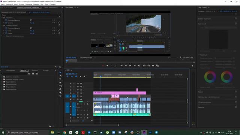Switch to the Информация tab
Viewport: 240px width, 135px height.
pos(10,70)
